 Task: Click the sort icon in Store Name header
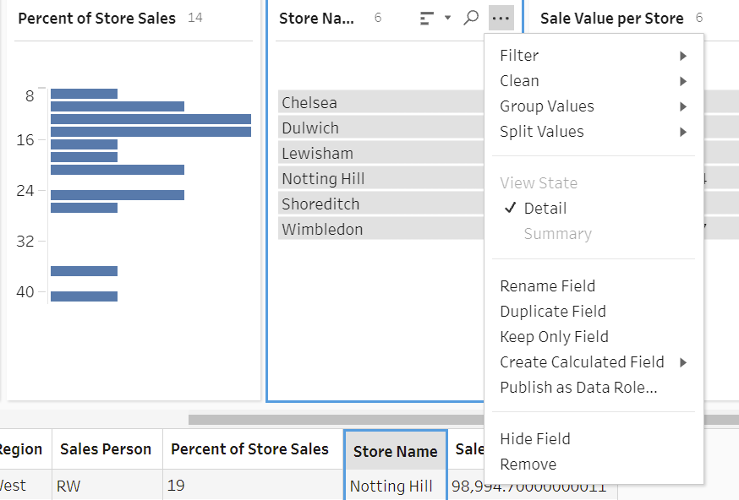pyautogui.click(x=427, y=18)
